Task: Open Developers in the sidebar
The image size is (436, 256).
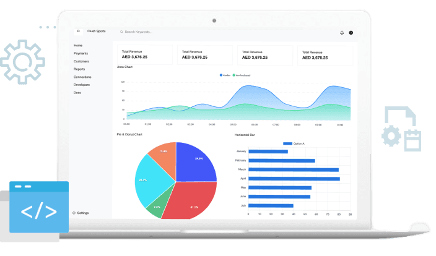Action: tap(82, 85)
